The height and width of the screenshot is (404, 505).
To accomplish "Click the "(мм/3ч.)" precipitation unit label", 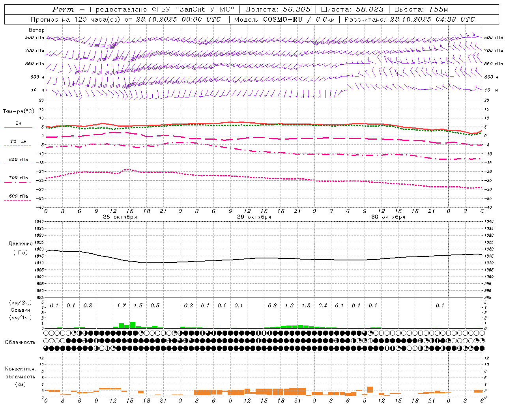I will point(21,303).
